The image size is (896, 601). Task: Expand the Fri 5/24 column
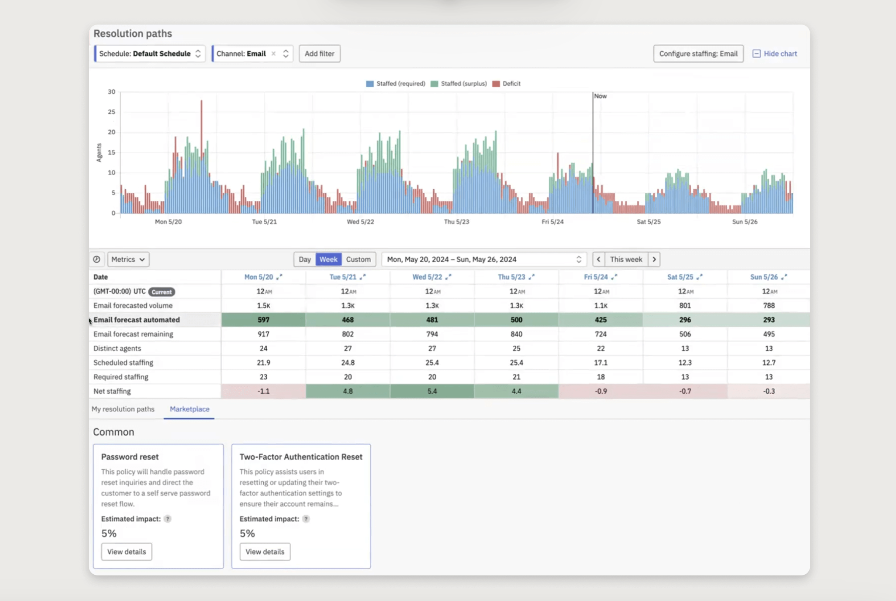click(614, 277)
